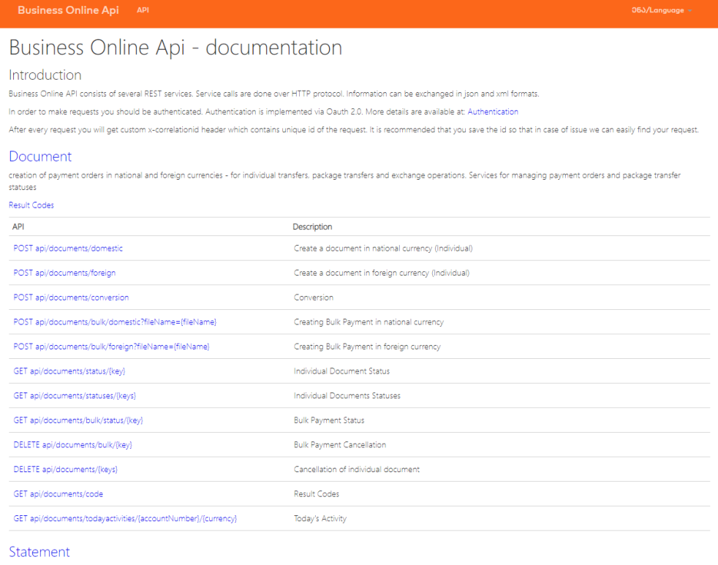Open the Result Codes link above the table
718x565 pixels.
coord(31,205)
